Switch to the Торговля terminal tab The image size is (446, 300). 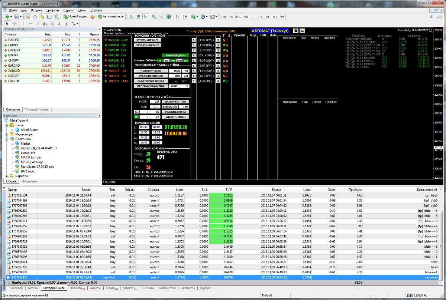[16, 288]
